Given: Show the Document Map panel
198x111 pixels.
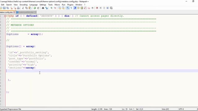Looking at the screenshot, I should click(x=82, y=8).
